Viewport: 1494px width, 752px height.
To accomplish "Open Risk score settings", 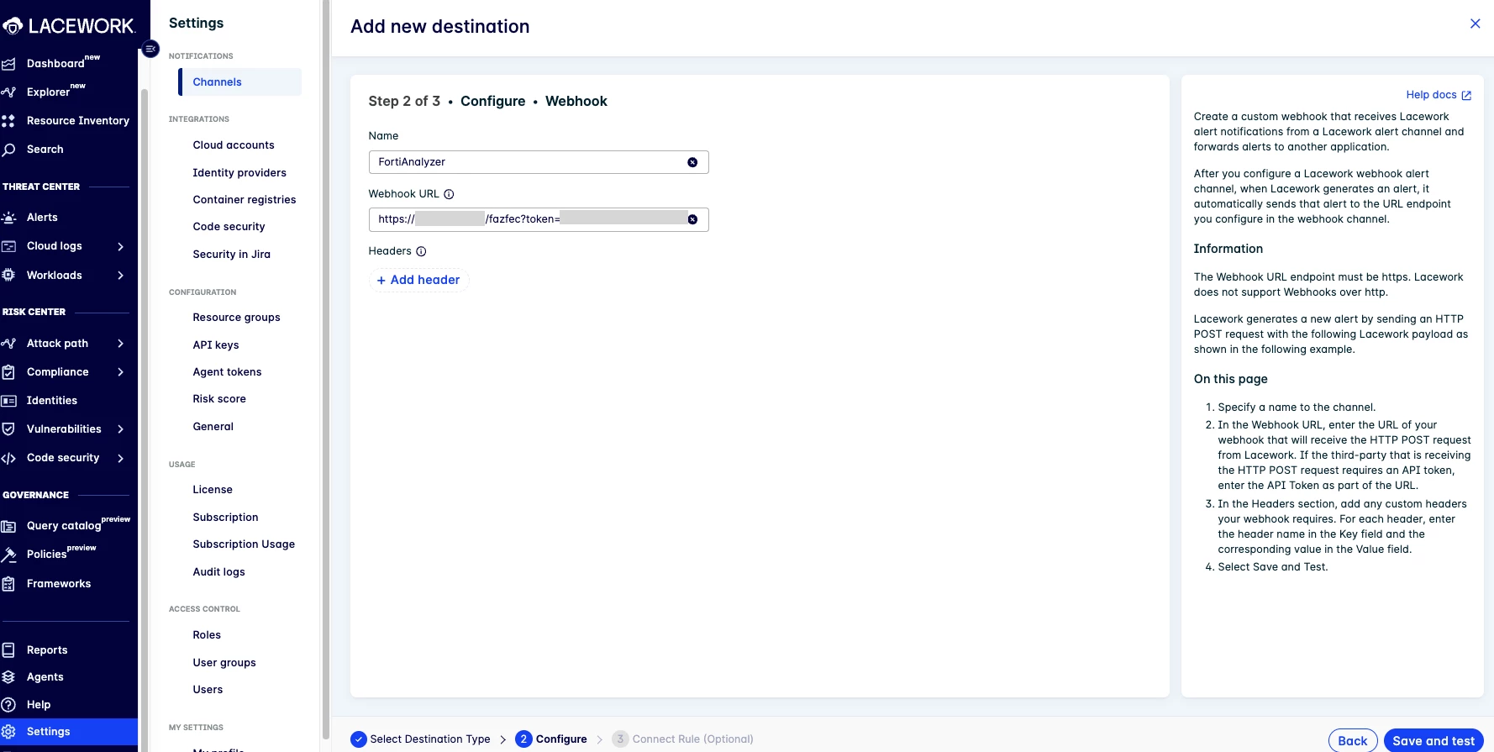I will click(219, 399).
